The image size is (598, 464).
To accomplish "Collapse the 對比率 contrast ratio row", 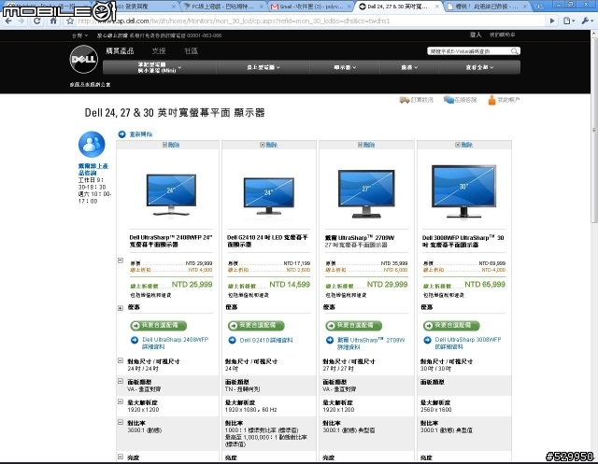I will coord(121,422).
